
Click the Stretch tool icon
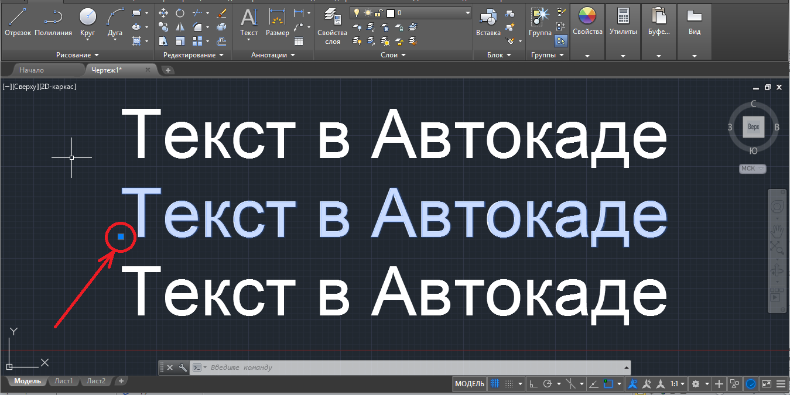164,40
